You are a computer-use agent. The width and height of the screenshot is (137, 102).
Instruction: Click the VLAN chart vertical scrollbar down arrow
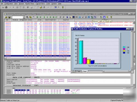(x=132, y=69)
